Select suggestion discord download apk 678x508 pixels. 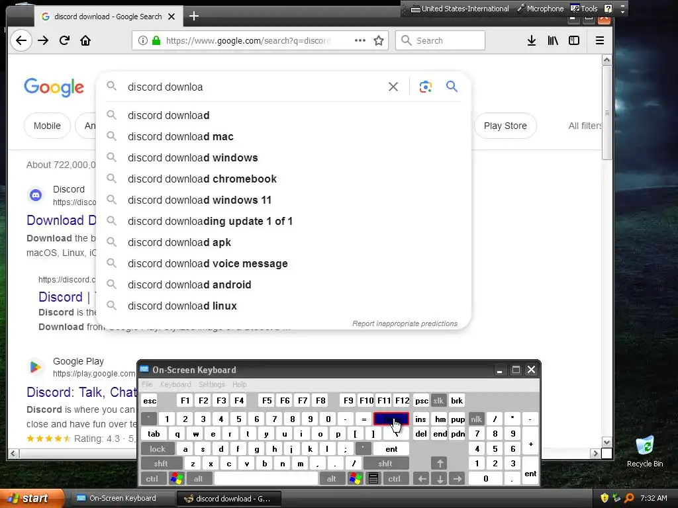[x=283, y=242]
